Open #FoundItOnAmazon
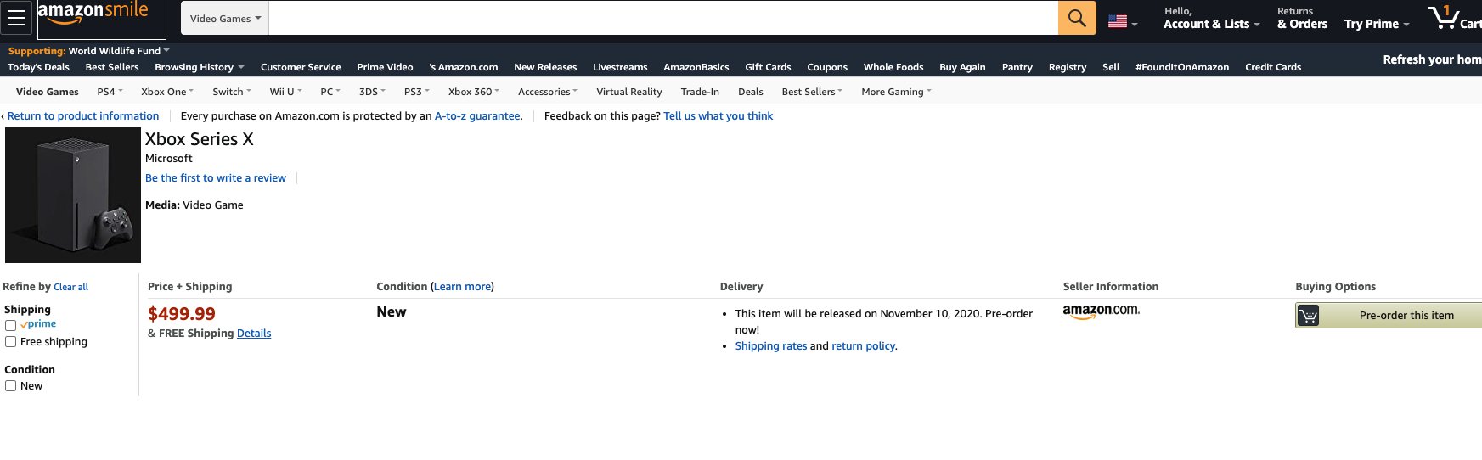Viewport: 1482px width, 460px height. coord(1182,67)
